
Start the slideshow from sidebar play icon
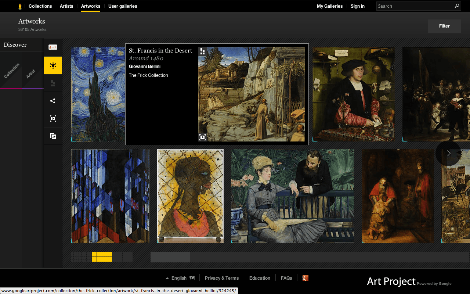53,118
